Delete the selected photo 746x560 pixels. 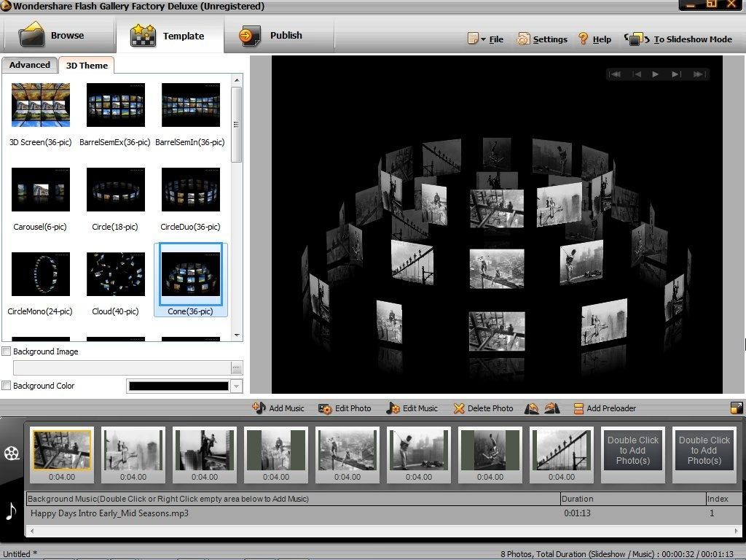(x=483, y=408)
